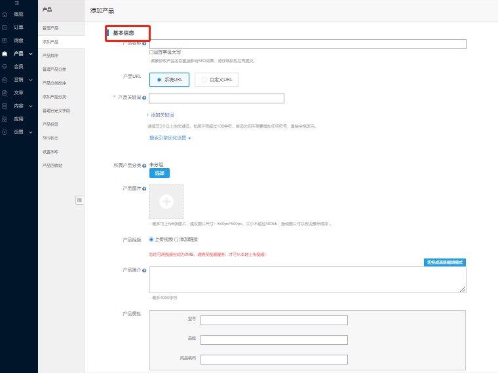Expand 搜索引擎优化设置 section
The width and height of the screenshot is (498, 373).
point(170,138)
